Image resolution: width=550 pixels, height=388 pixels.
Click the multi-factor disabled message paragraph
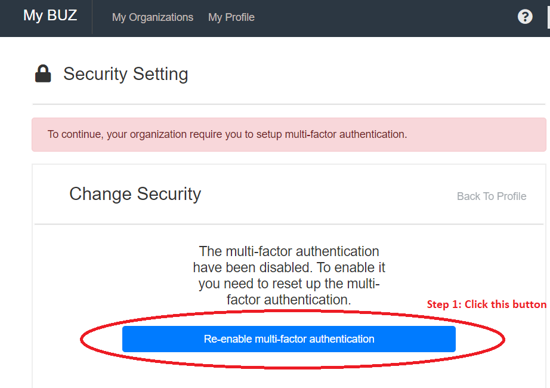tap(289, 275)
